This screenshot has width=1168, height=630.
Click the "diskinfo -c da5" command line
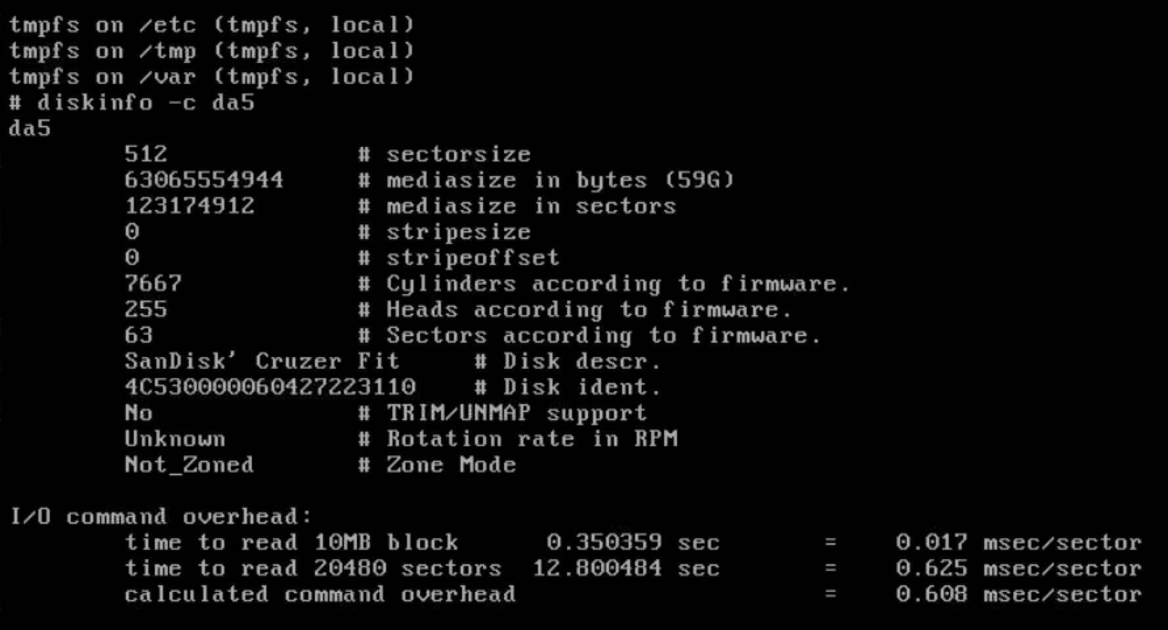pyautogui.click(x=131, y=103)
